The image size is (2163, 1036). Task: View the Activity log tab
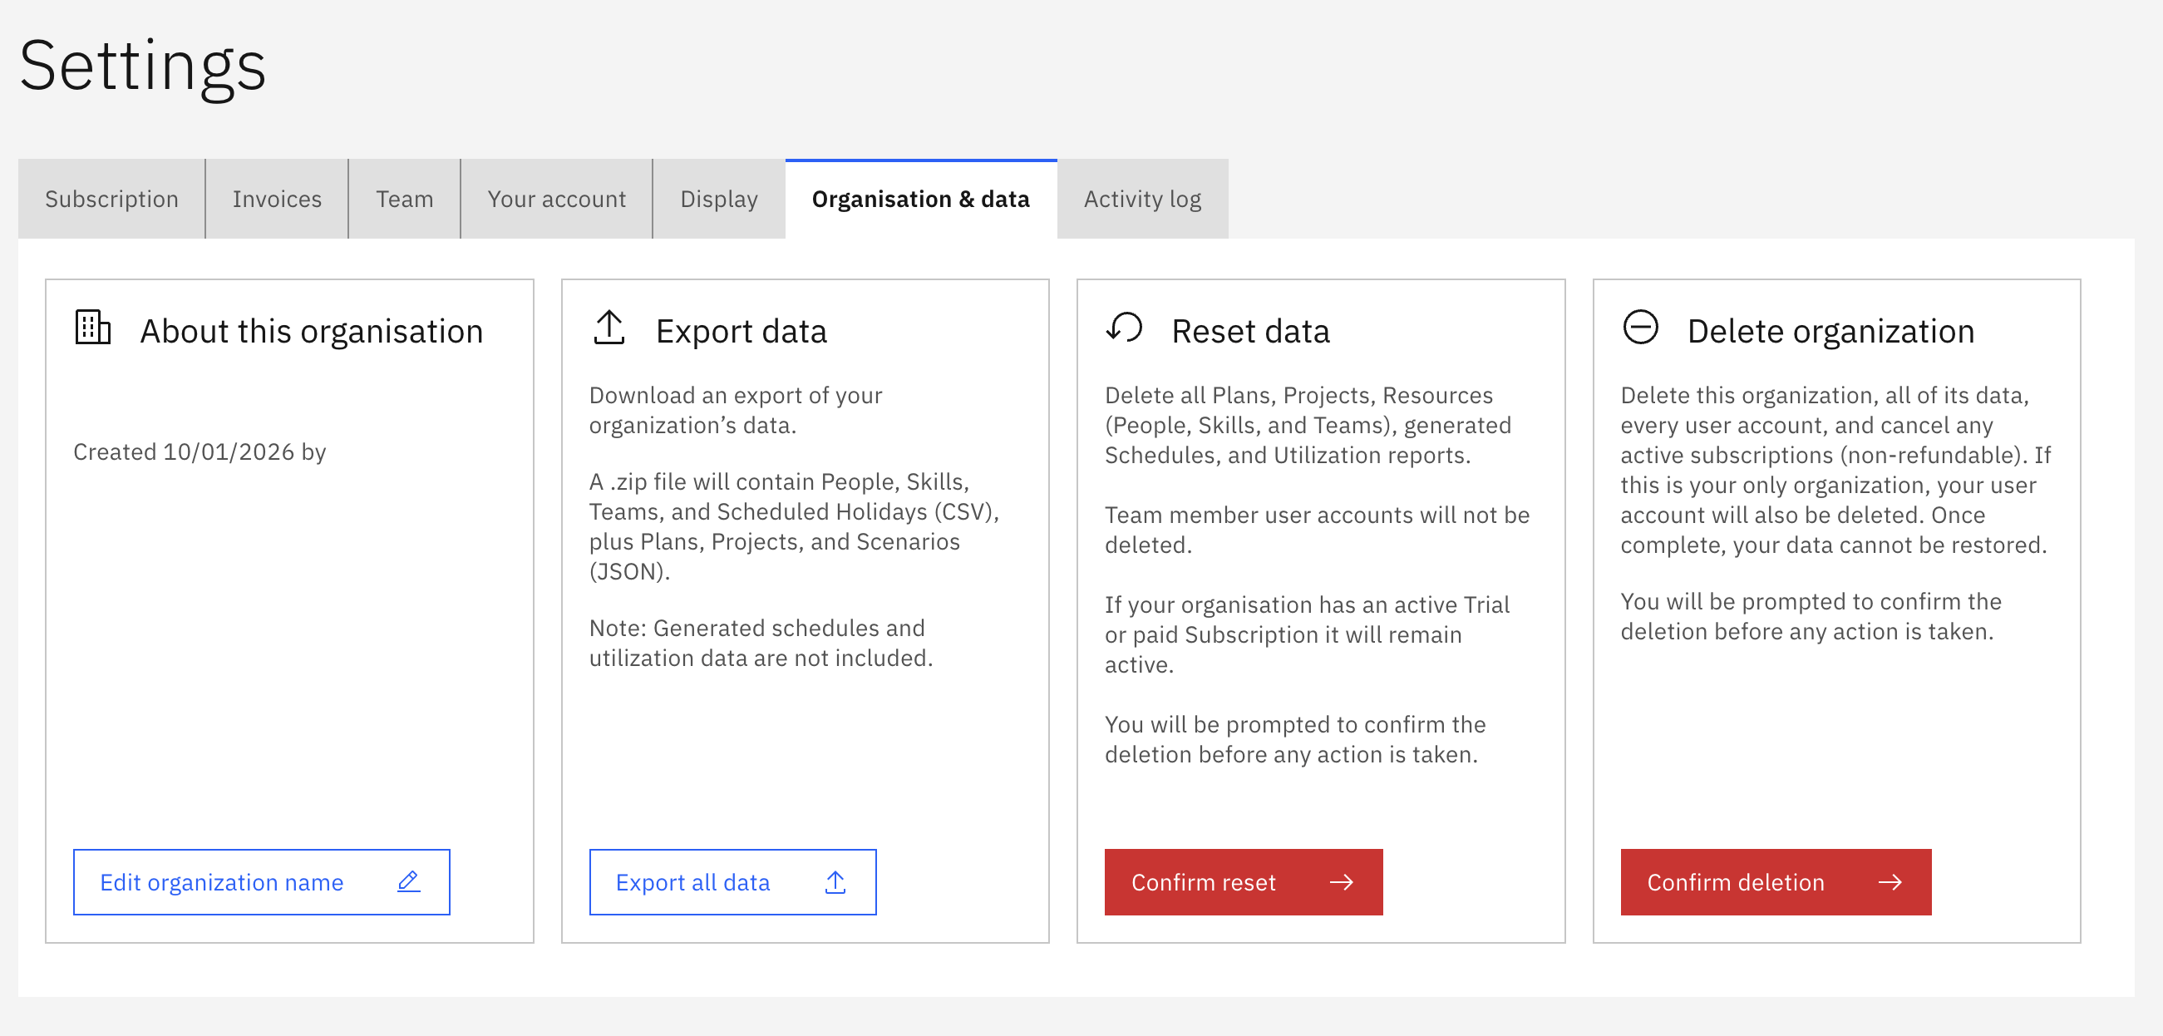click(x=1143, y=199)
